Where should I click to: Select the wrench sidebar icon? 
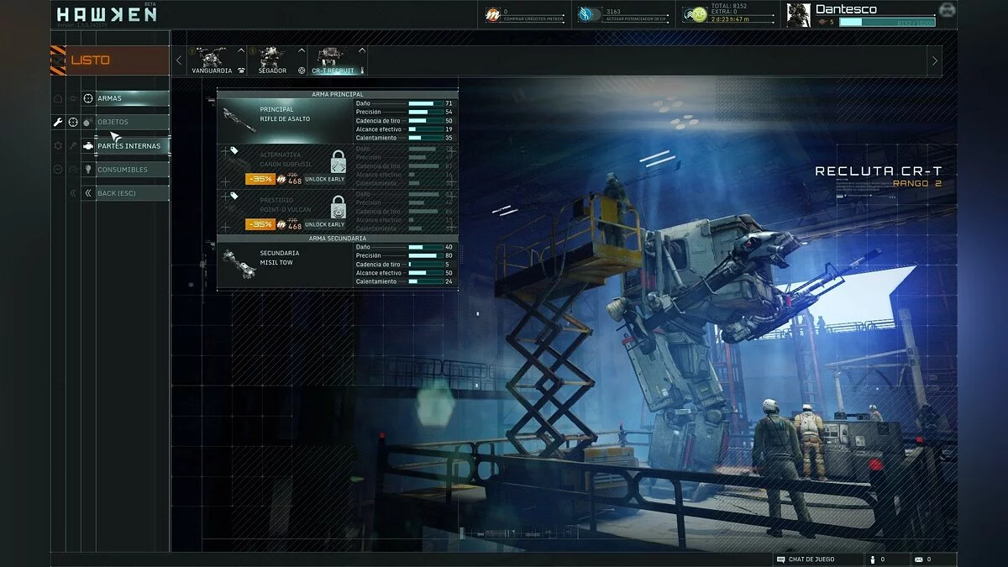(x=58, y=122)
